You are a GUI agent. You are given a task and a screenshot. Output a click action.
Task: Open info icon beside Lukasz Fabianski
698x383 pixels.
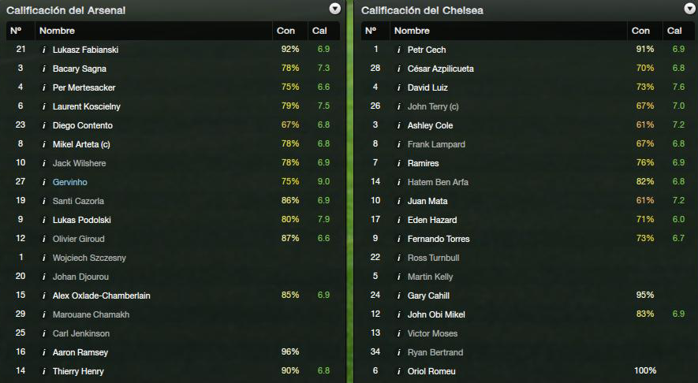pyautogui.click(x=43, y=50)
